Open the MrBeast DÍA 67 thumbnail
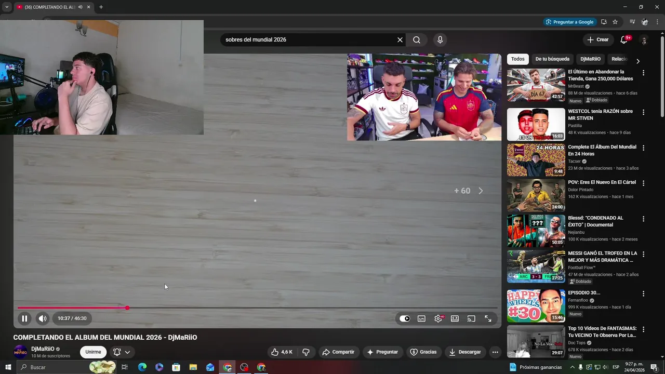The image size is (665, 374). point(536,85)
